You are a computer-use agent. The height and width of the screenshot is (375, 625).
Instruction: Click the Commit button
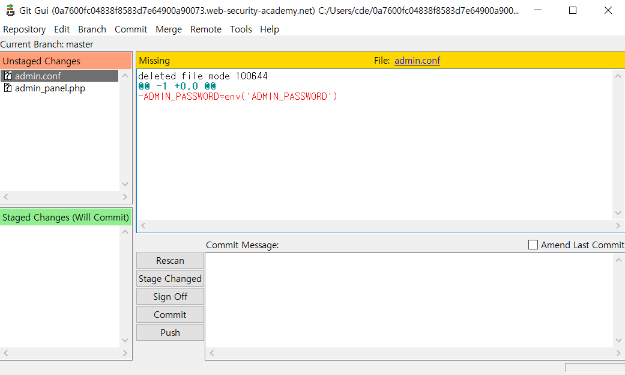point(170,314)
